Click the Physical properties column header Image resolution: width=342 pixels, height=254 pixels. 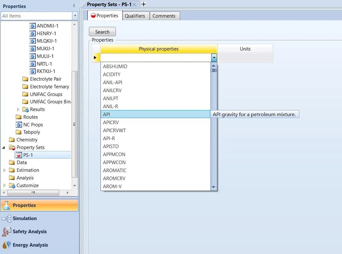click(159, 49)
